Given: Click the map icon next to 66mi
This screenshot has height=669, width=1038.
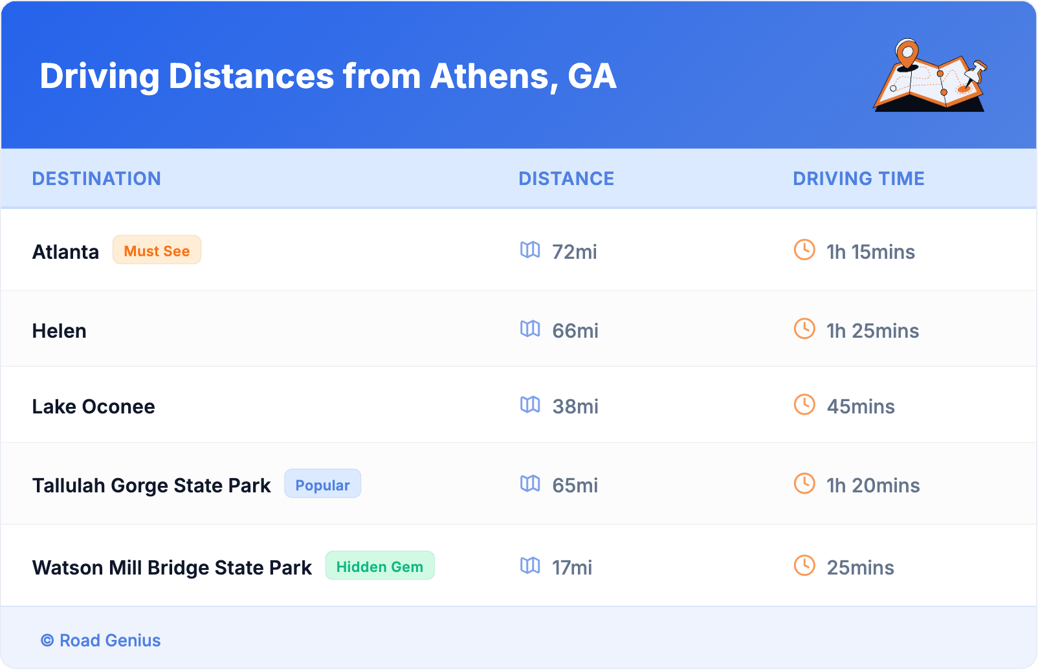Looking at the screenshot, I should 530,329.
